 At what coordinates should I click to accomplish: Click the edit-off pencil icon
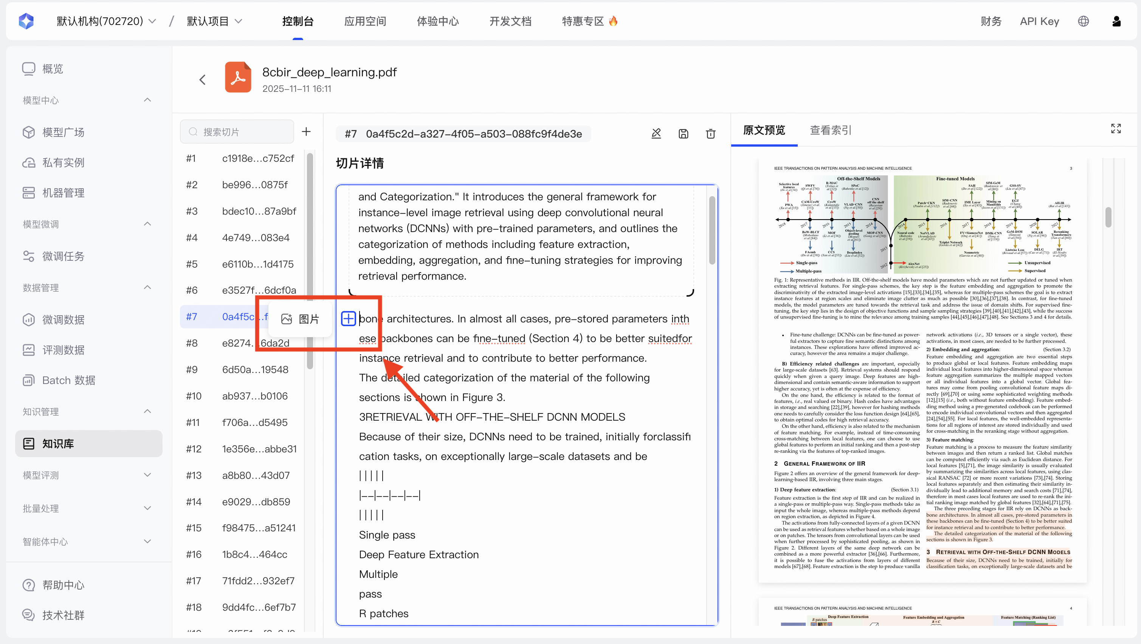click(x=656, y=134)
